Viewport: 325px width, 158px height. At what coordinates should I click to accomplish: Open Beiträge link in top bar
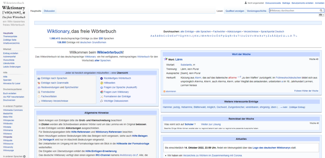click(286, 3)
